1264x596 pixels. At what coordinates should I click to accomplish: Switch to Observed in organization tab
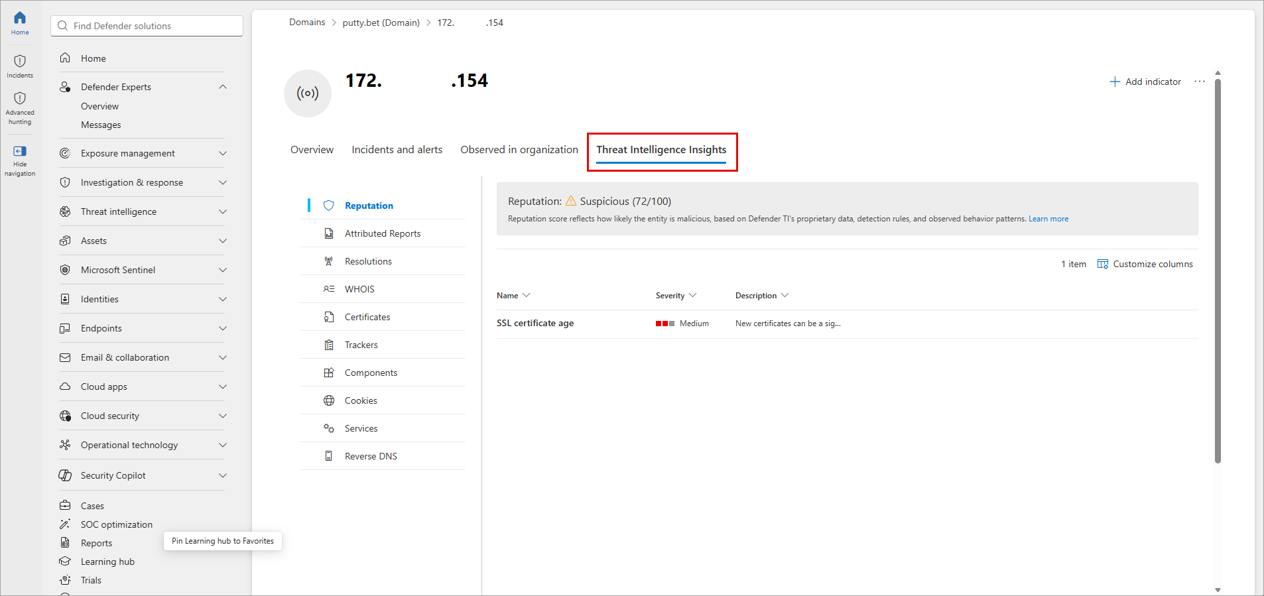coord(519,150)
